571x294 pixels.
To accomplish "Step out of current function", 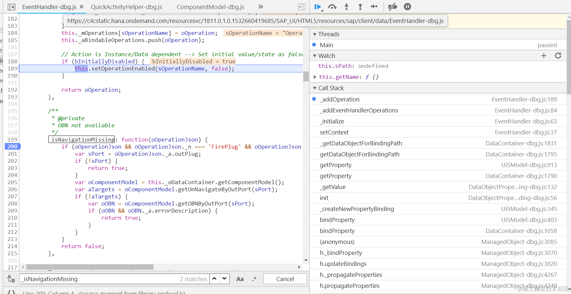I will click(x=360, y=7).
